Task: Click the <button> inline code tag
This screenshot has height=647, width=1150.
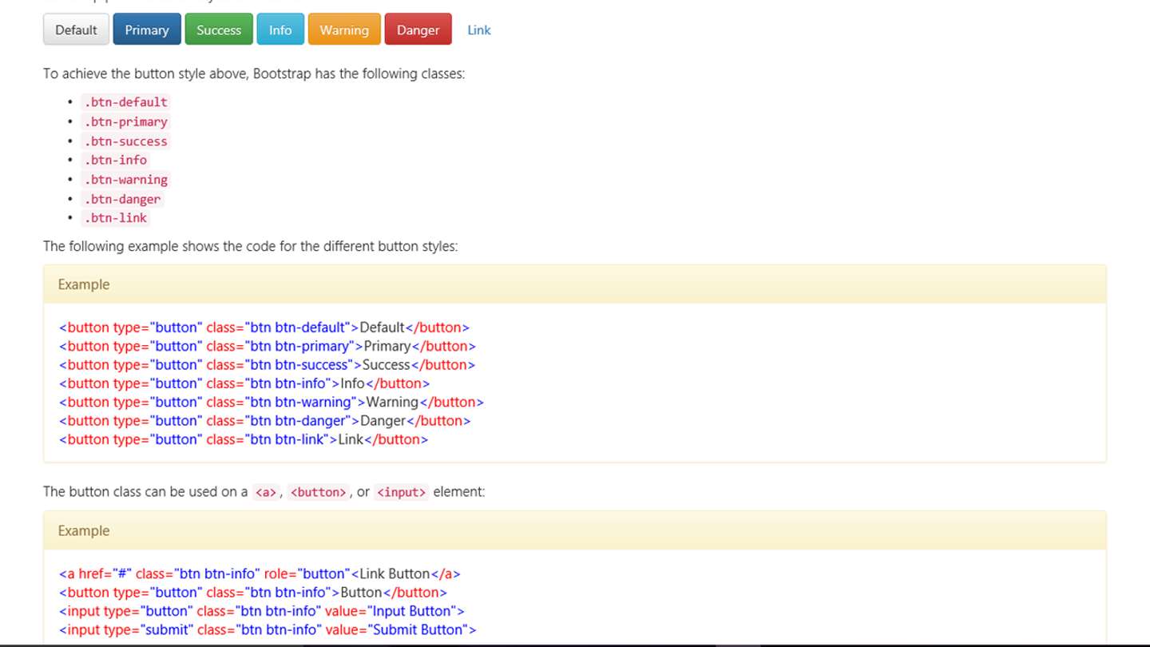Action: click(x=318, y=492)
